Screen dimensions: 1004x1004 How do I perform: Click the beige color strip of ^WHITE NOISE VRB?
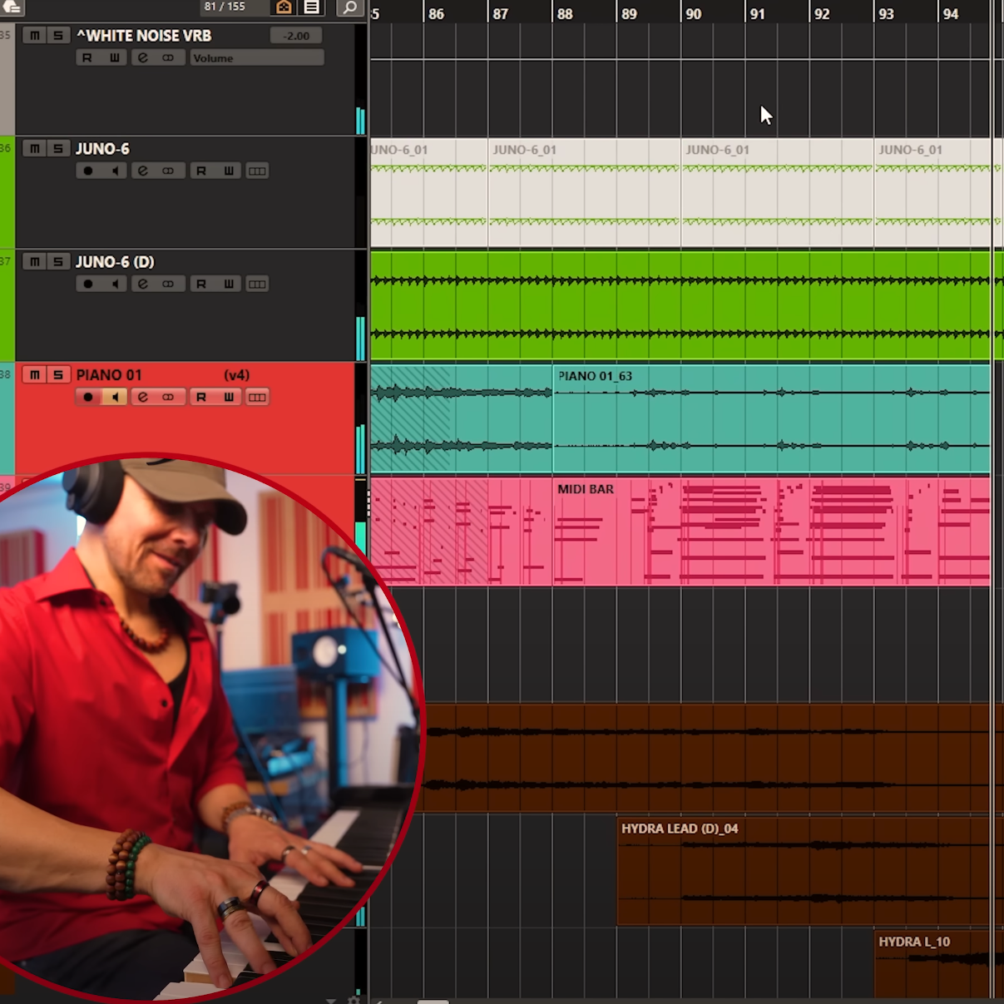pyautogui.click(x=7, y=79)
